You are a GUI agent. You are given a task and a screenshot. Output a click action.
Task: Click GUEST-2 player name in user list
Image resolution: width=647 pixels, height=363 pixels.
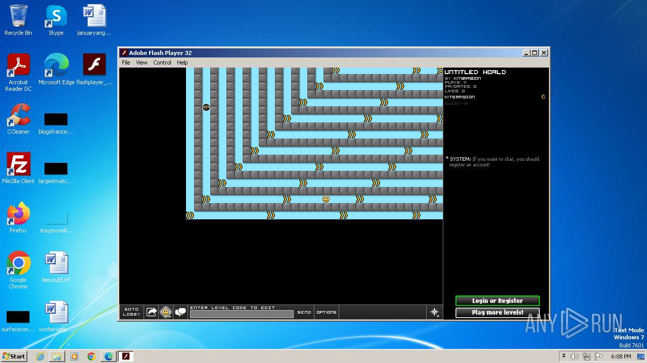pos(456,103)
